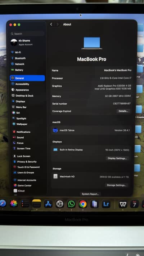The height and width of the screenshot is (256, 144).
Task: Open Calendar from the Dock
Action: (x=134, y=204)
